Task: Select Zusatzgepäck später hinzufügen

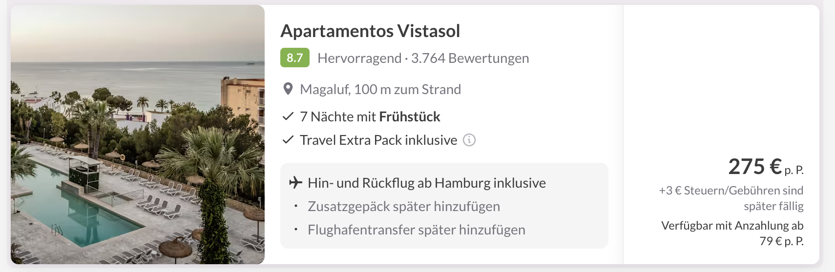Action: (404, 206)
